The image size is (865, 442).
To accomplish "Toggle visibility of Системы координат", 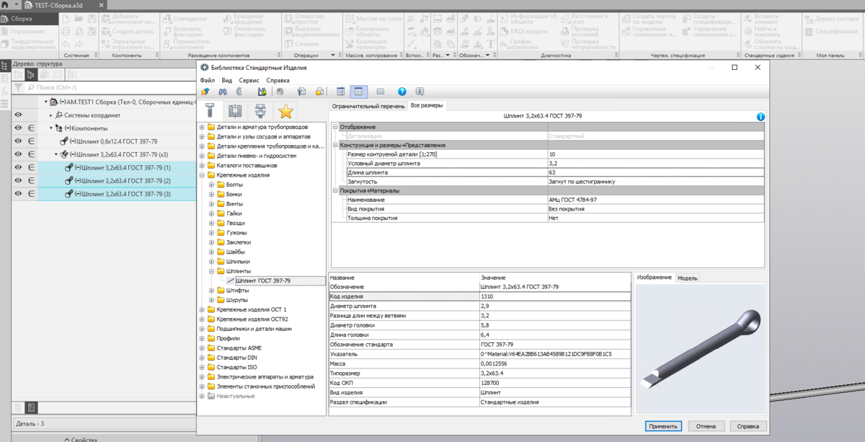I will click(18, 115).
